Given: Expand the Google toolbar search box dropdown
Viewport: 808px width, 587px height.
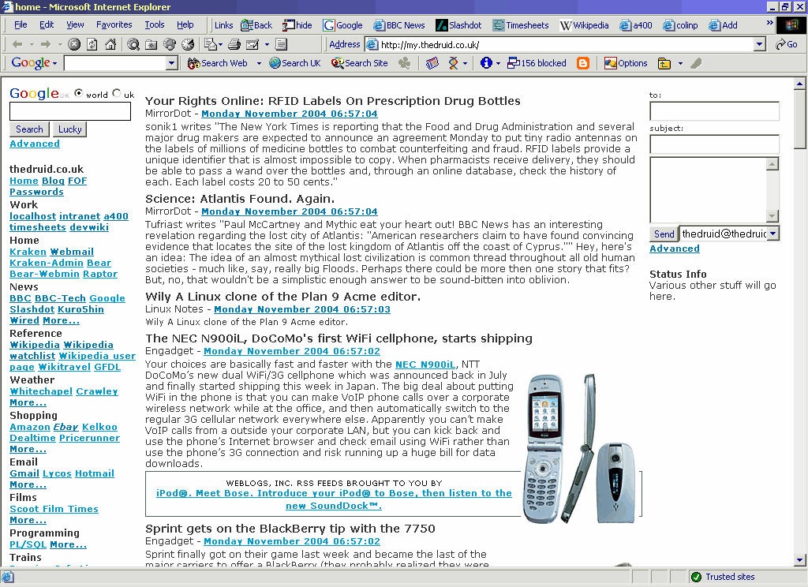Looking at the screenshot, I should coord(172,63).
